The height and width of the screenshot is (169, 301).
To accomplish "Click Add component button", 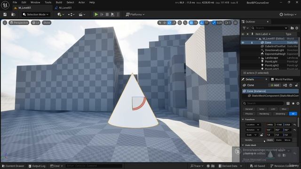I will pyautogui.click(x=275, y=85).
